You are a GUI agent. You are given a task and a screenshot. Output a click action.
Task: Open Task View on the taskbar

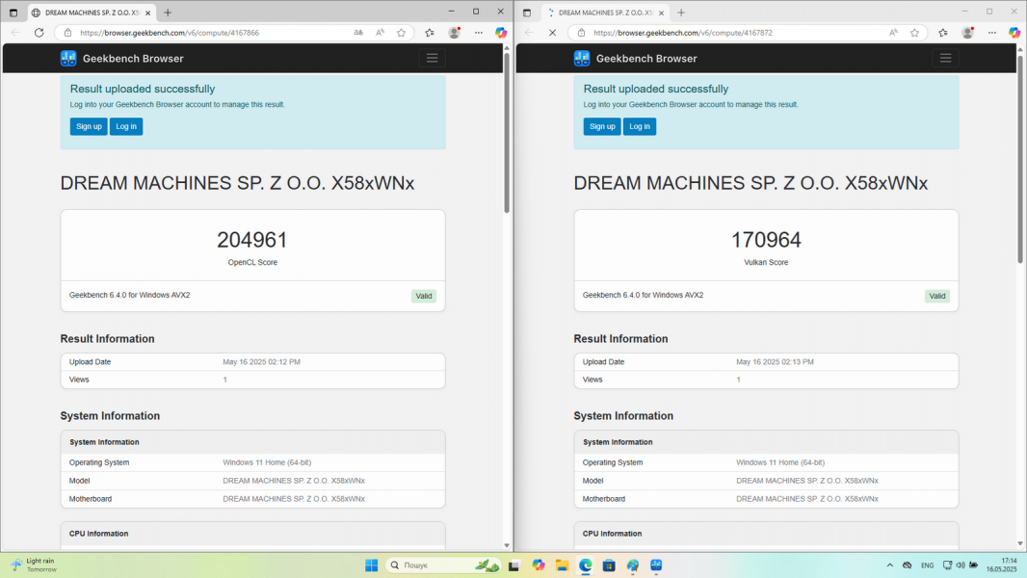click(514, 565)
